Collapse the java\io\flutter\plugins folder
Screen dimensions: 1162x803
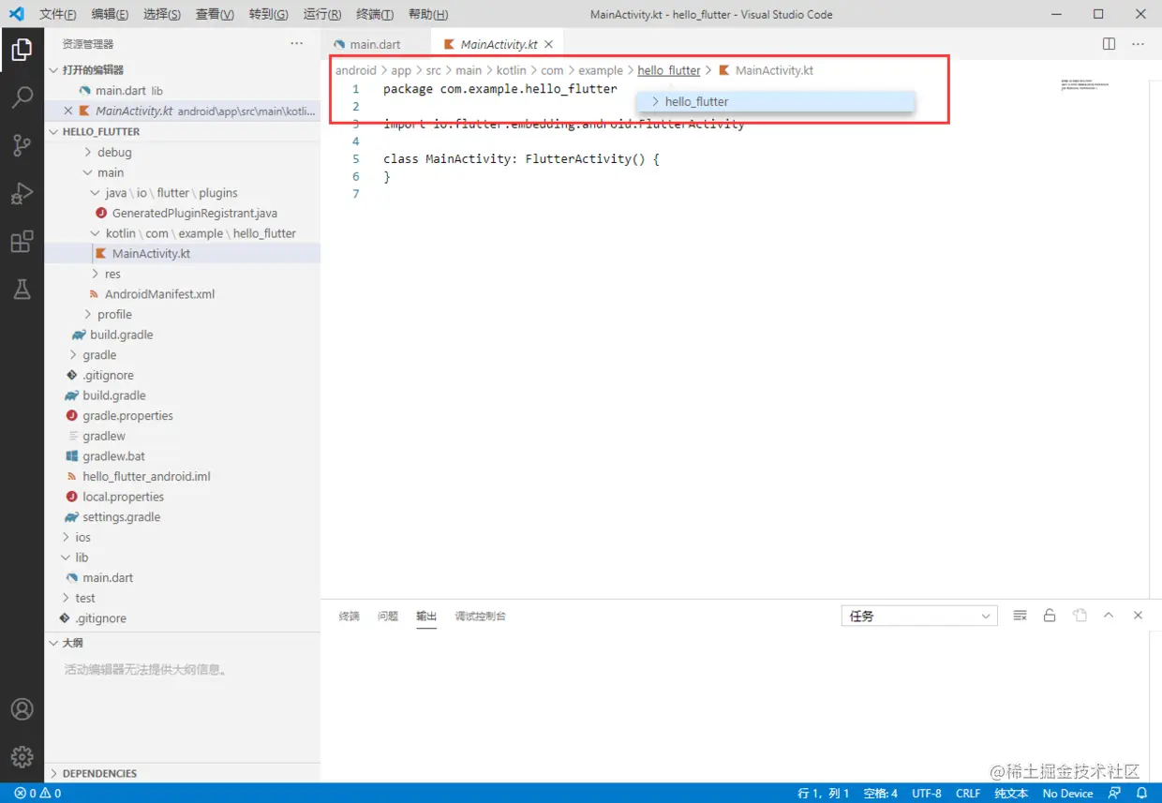pos(171,193)
